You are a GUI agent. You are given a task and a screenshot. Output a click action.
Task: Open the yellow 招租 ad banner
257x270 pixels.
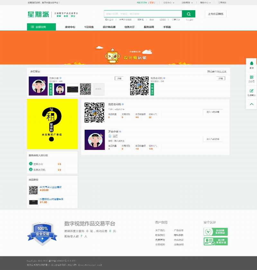point(52,124)
